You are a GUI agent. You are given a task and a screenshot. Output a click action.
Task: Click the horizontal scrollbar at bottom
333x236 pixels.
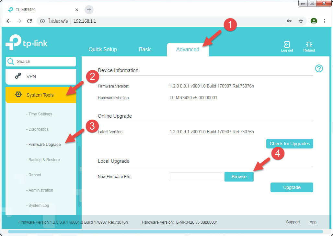[x=166, y=232]
